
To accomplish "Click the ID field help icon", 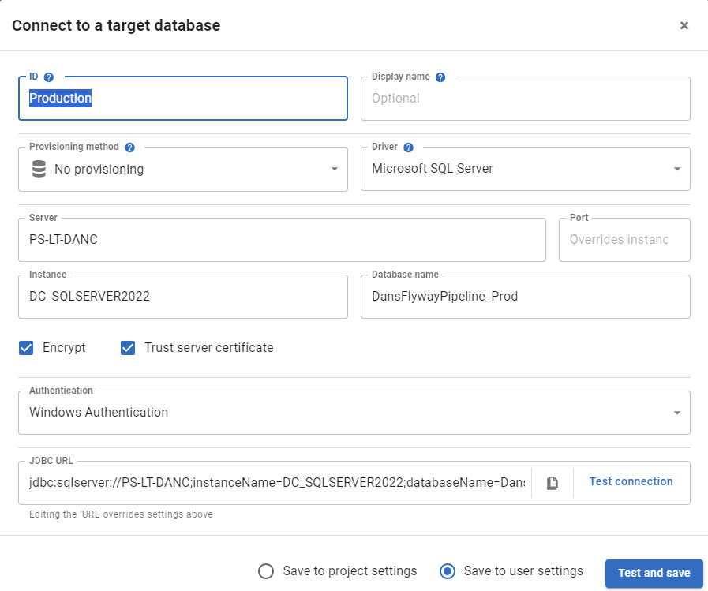I will 49,77.
